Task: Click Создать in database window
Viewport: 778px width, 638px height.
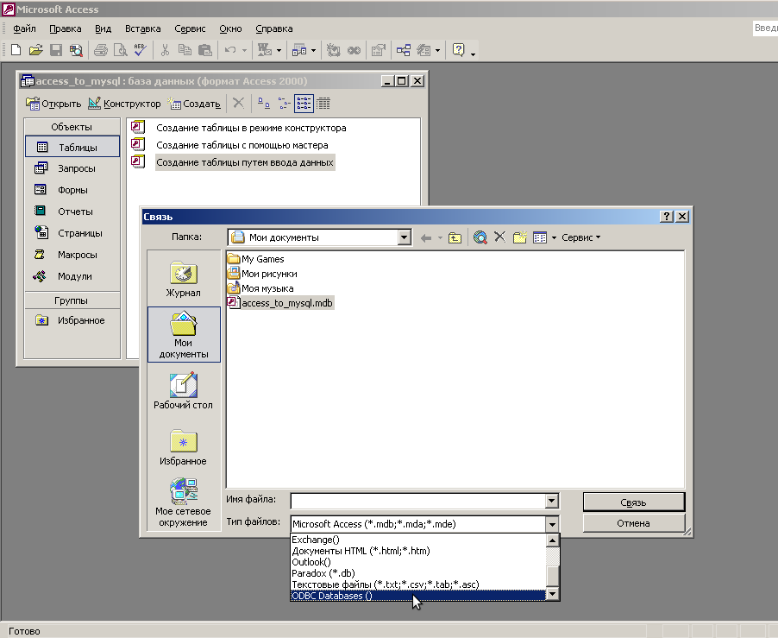Action: point(195,104)
